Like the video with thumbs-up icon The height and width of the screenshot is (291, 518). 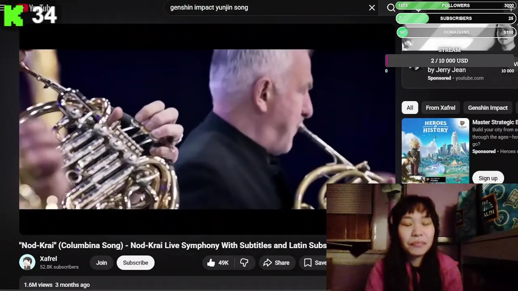[x=218, y=263]
